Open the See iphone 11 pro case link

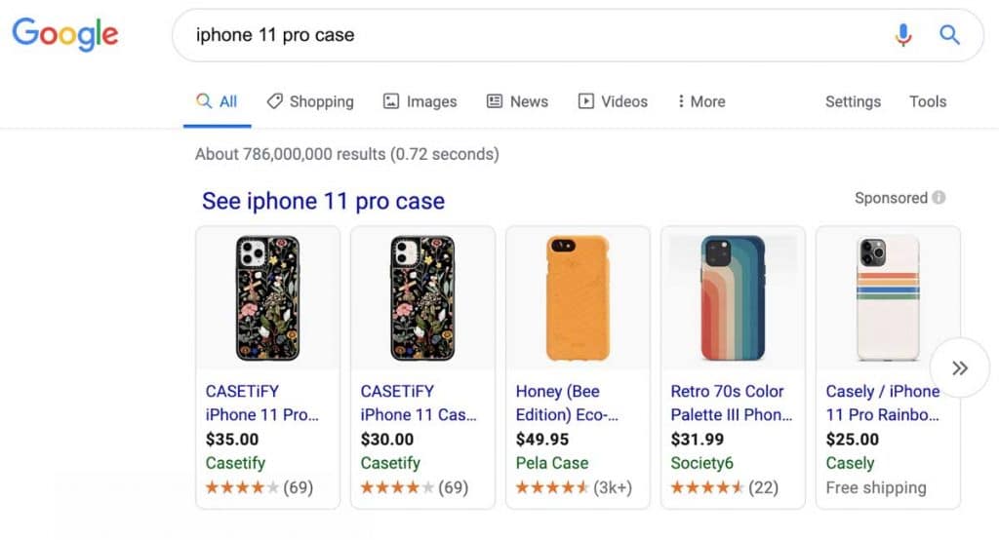pyautogui.click(x=323, y=202)
